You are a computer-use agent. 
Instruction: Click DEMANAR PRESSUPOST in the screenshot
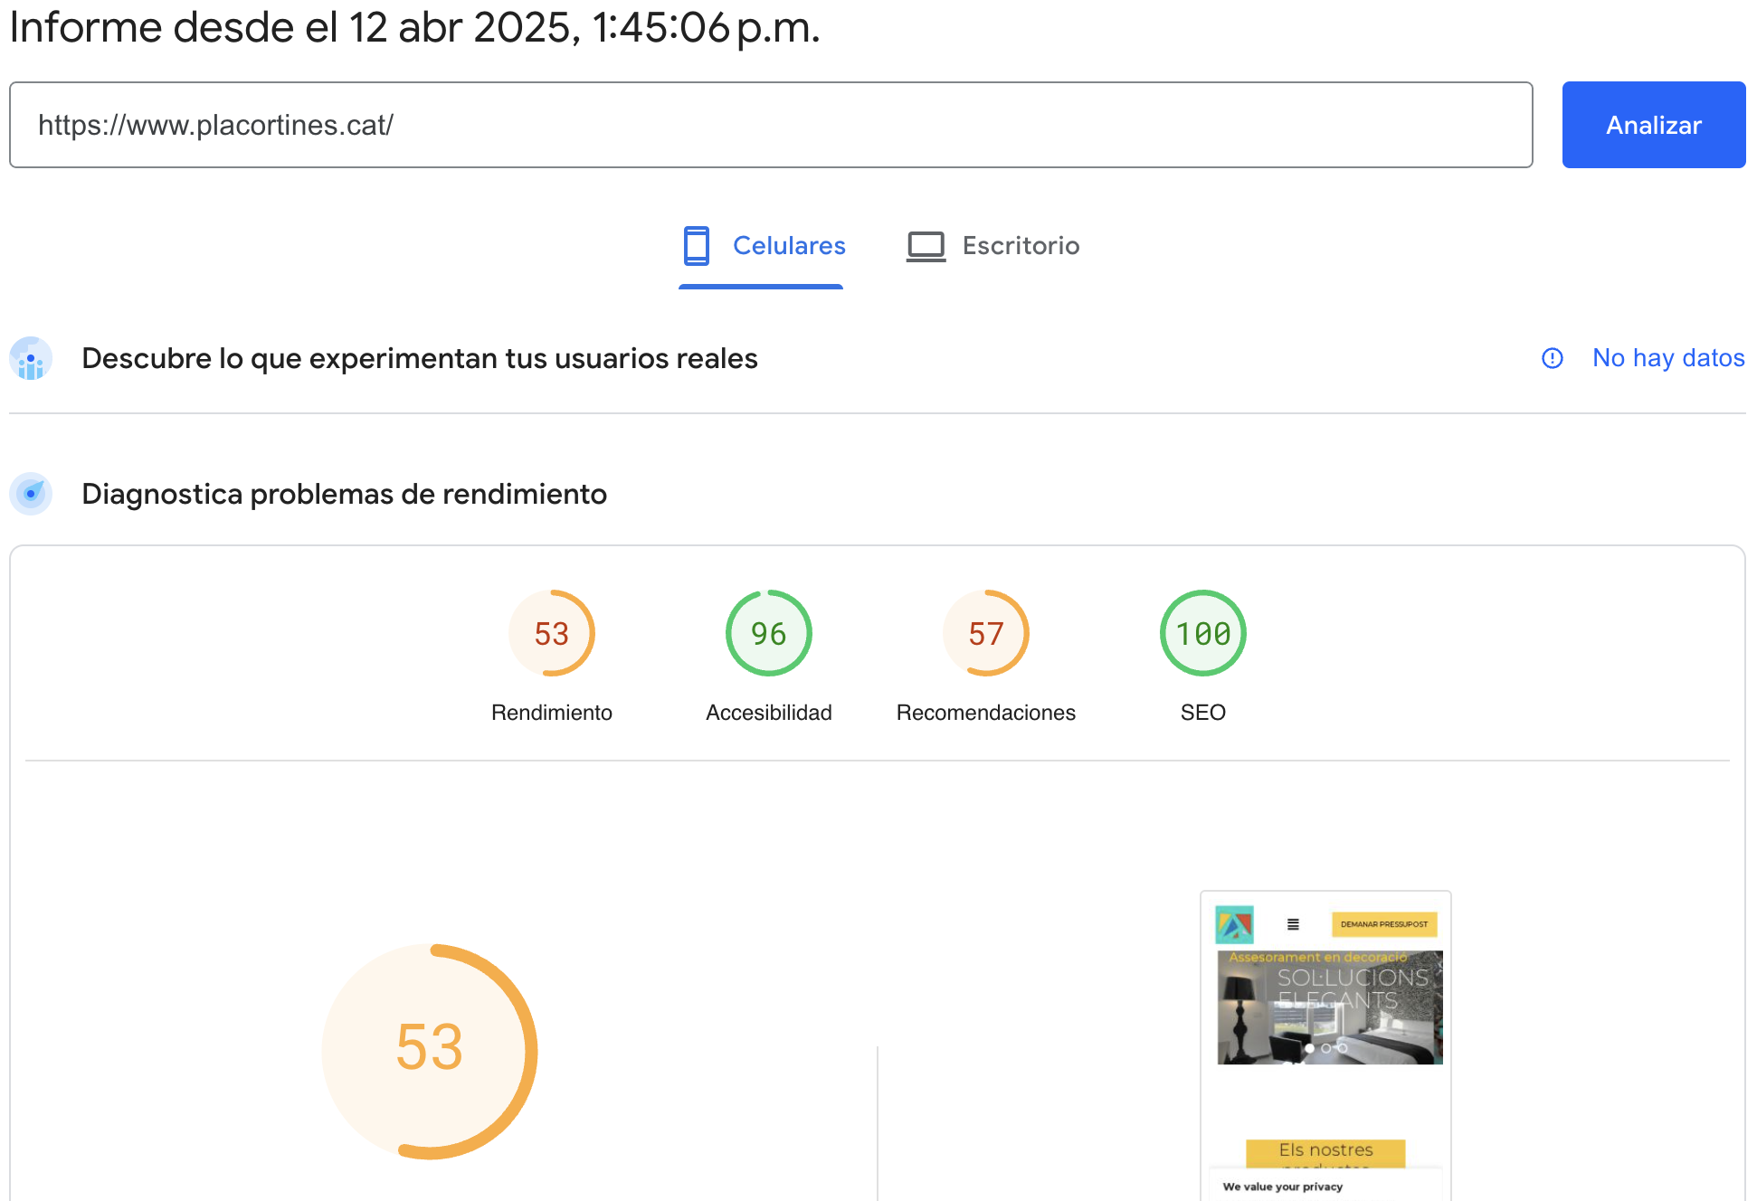coord(1383,924)
